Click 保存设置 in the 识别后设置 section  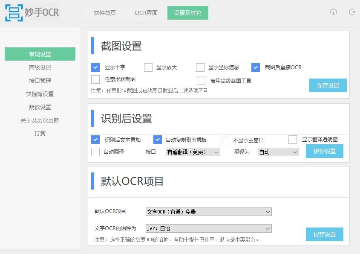click(x=325, y=151)
